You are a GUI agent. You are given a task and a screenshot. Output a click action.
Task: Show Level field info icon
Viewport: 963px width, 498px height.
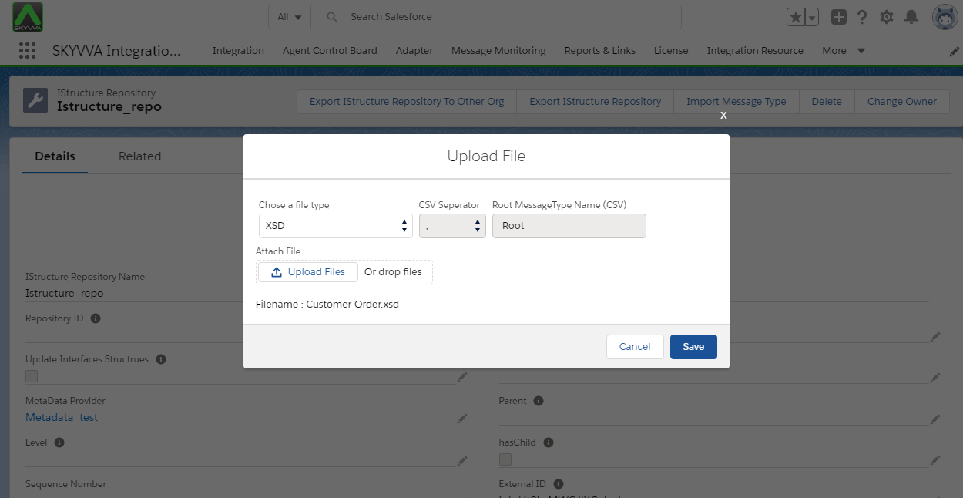[x=59, y=442]
